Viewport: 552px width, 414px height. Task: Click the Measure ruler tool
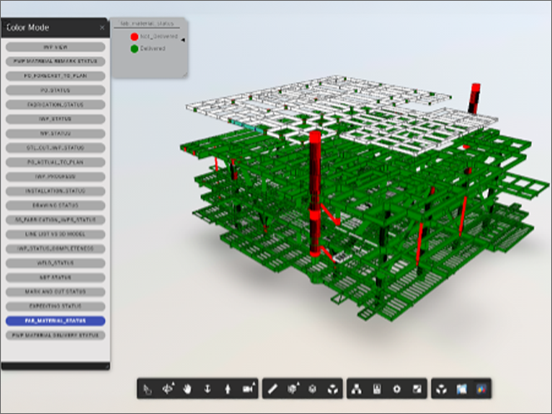[274, 388]
